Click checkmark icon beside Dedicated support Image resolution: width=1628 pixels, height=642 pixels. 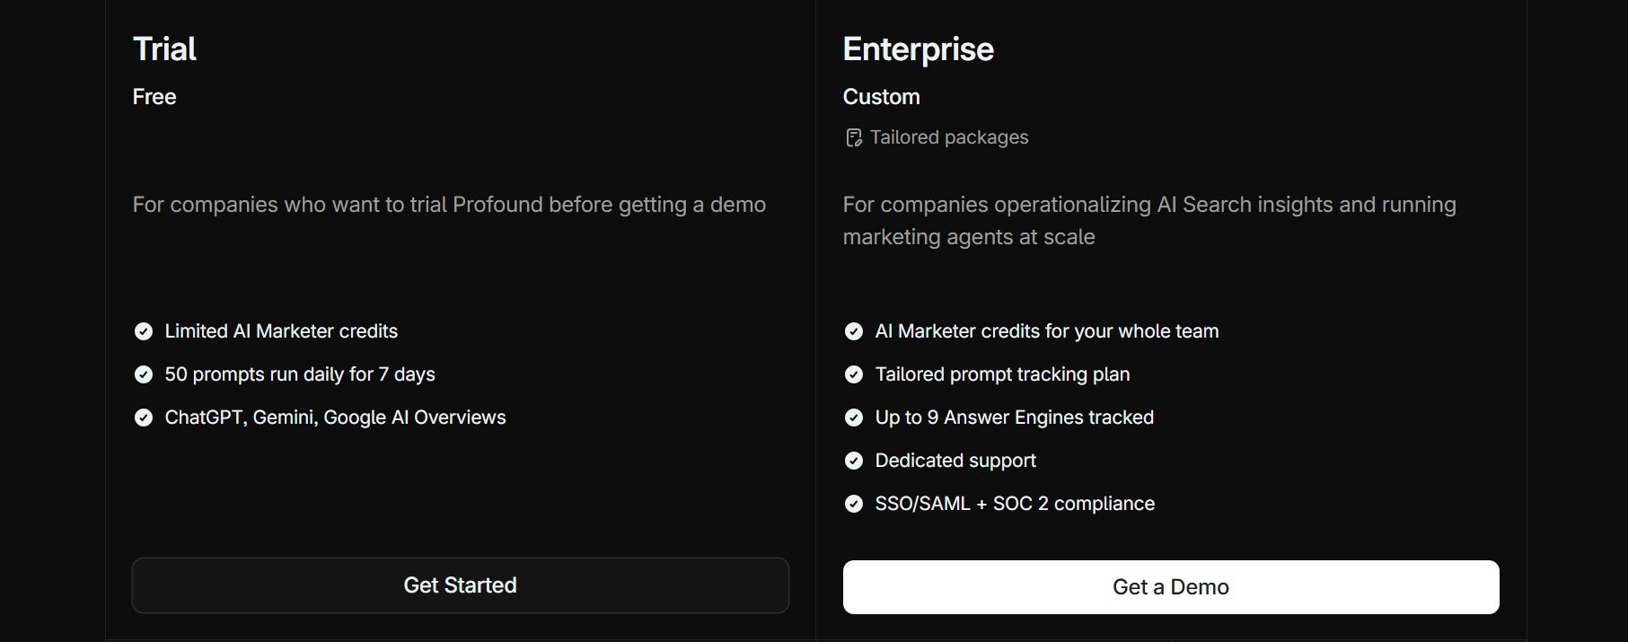tap(854, 461)
